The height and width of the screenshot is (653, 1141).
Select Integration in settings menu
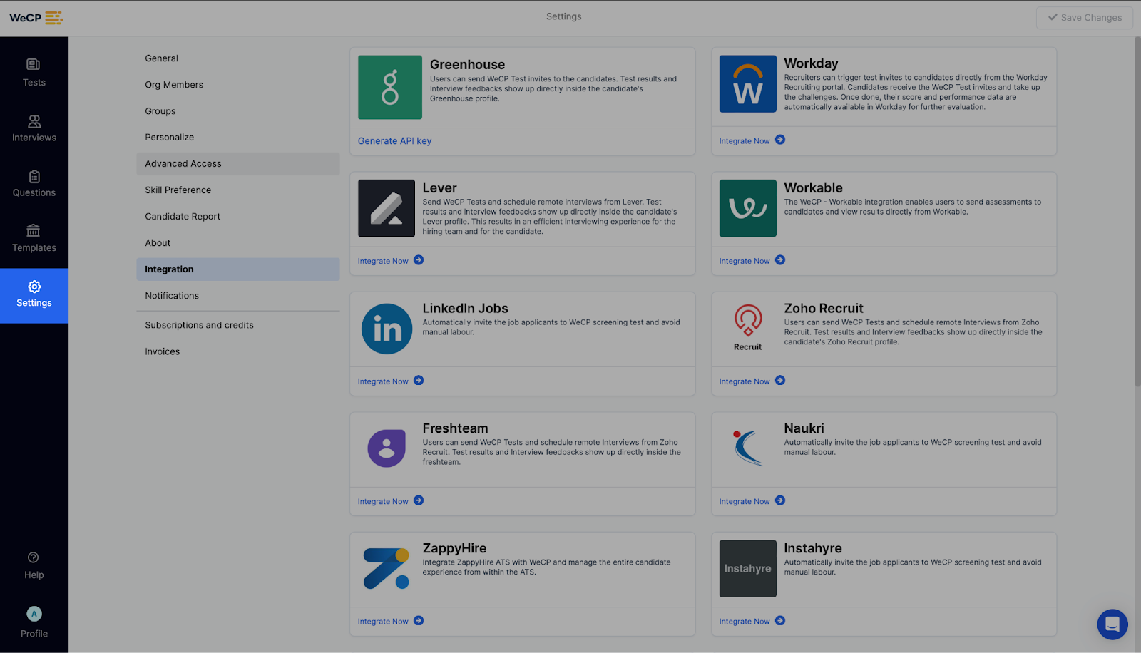pos(237,269)
